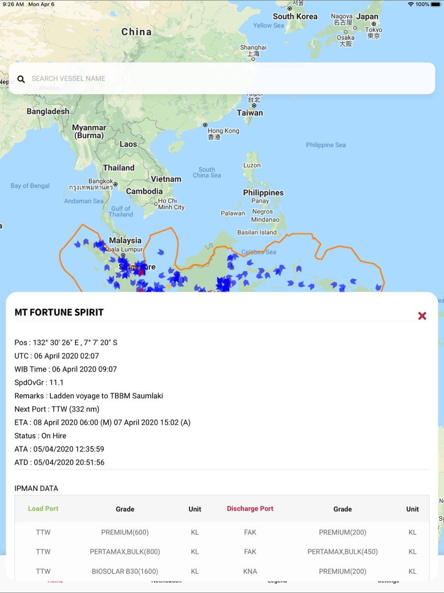Select the BIOSOLAR B30(1600) grade cell
Image resolution: width=444 pixels, height=593 pixels.
pos(125,571)
